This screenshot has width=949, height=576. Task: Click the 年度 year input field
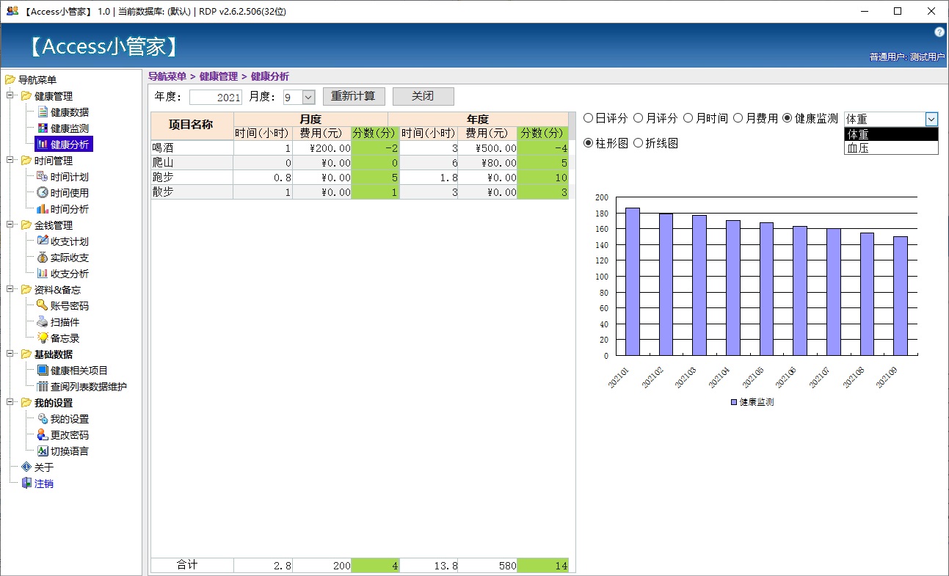point(216,97)
